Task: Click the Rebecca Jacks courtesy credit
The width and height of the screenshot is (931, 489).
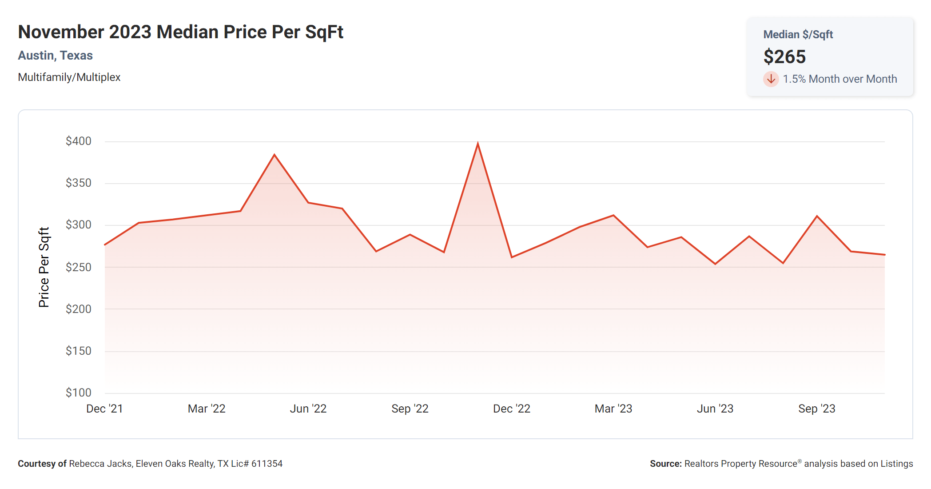Action: (x=150, y=464)
